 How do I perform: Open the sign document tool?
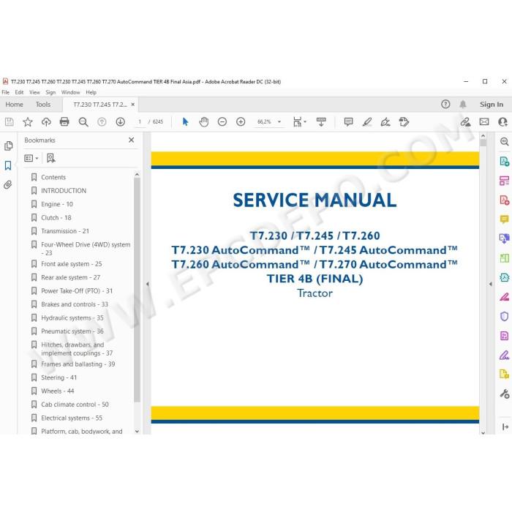385,122
